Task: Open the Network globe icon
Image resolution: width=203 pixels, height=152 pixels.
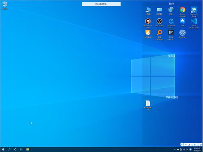Action: [x=171, y=11]
